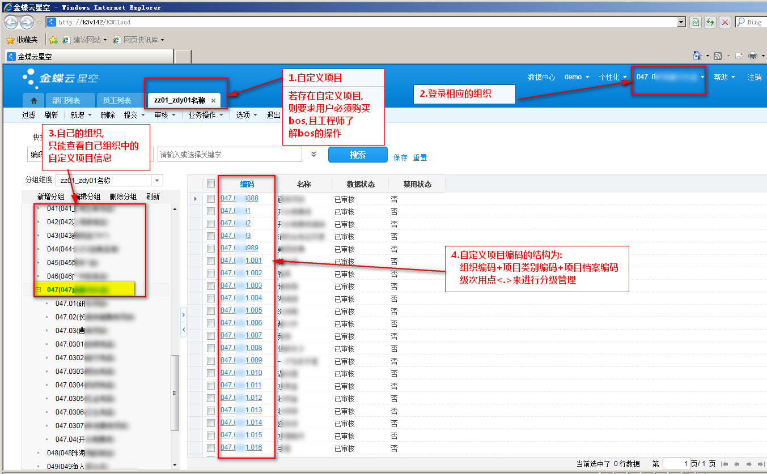Open the 分组维度 dropdown
The height and width of the screenshot is (474, 767).
156,181
